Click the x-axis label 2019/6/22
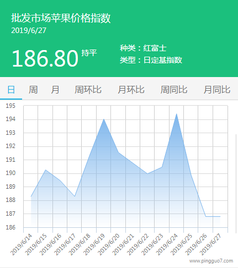 pyautogui.click(x=137, y=245)
